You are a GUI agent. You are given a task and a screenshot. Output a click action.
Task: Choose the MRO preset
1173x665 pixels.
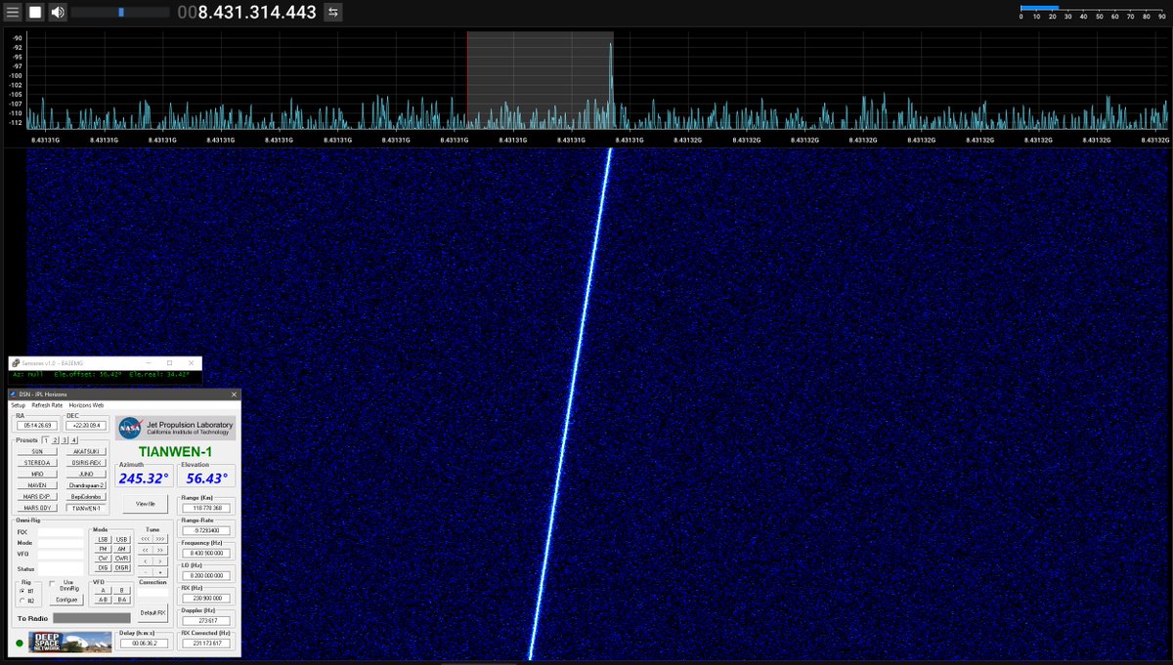tap(37, 474)
